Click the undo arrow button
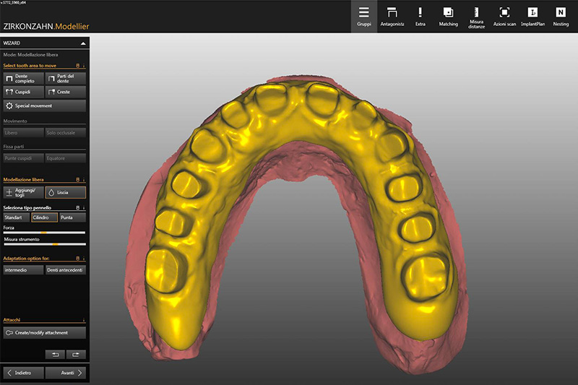The height and width of the screenshot is (385, 578). point(54,354)
